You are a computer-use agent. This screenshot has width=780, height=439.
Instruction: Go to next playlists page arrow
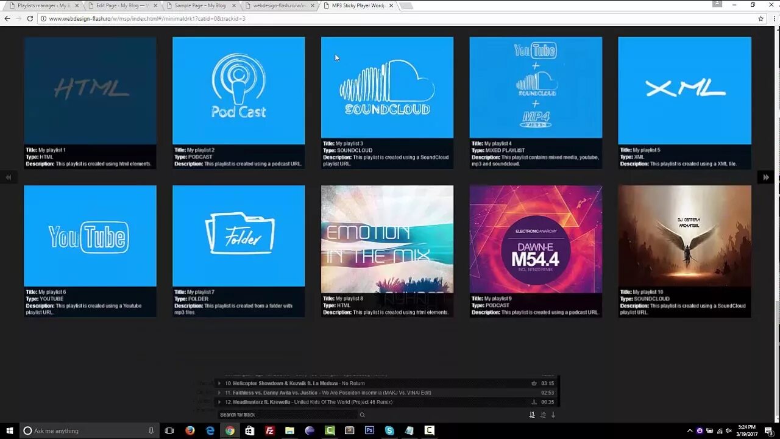click(766, 177)
